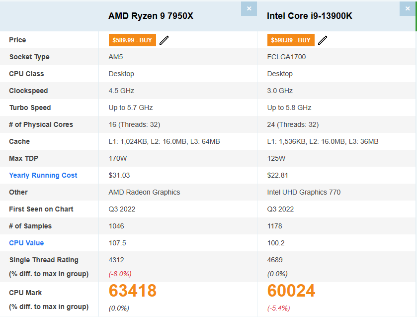This screenshot has width=417, height=317.
Task: Click the 100.2 CPU value figure
Action: pyautogui.click(x=276, y=243)
